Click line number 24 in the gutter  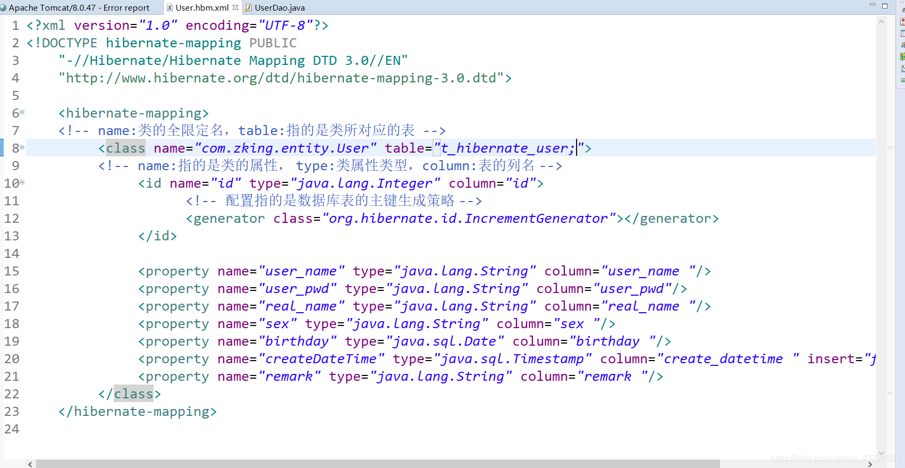[x=12, y=429]
